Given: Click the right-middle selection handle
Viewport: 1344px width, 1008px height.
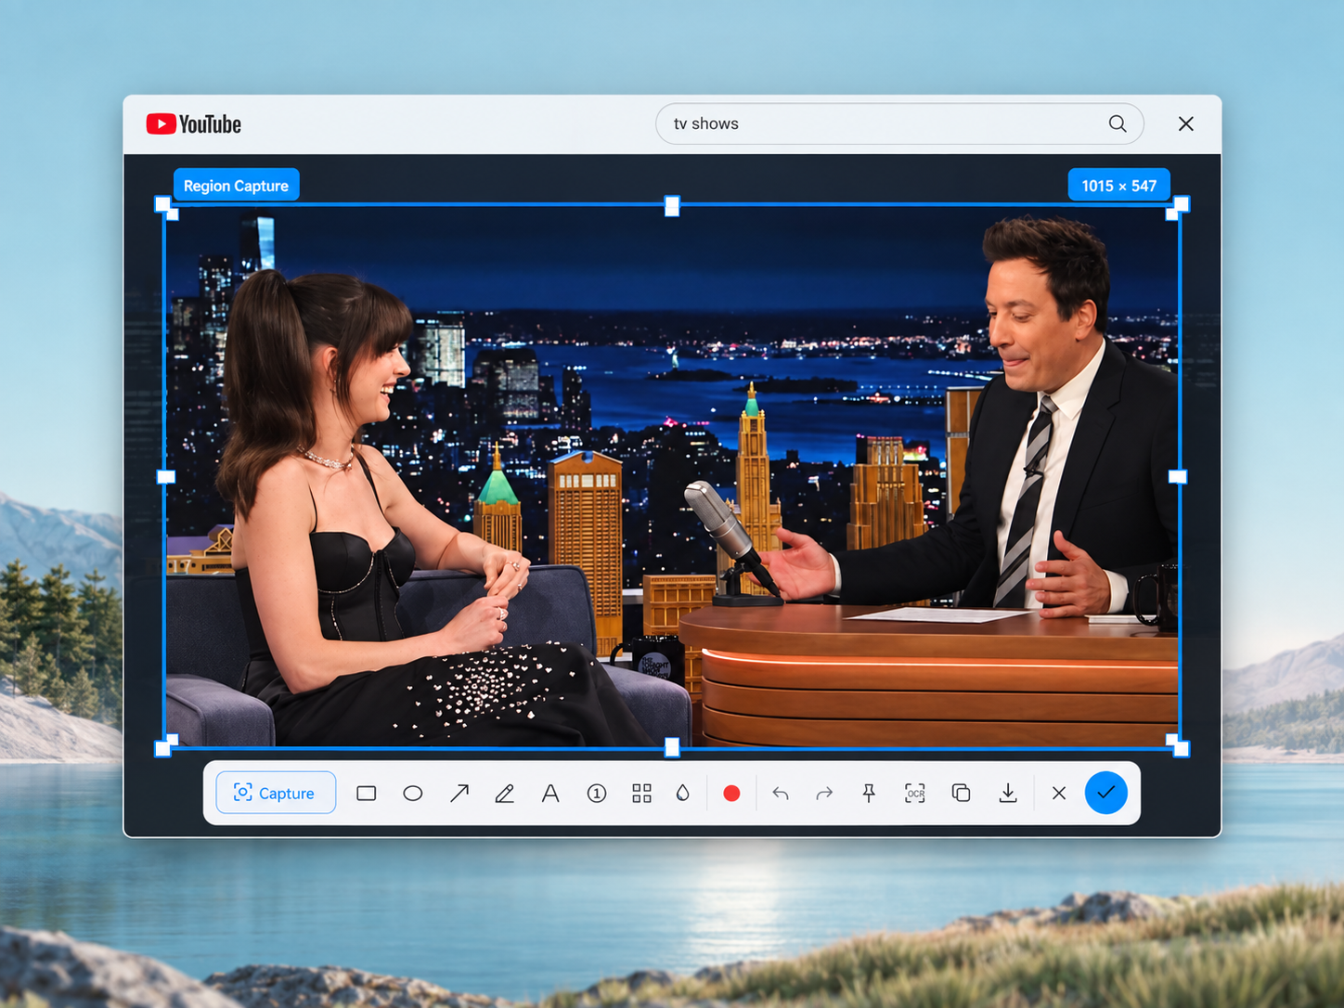Looking at the screenshot, I should [x=1178, y=477].
